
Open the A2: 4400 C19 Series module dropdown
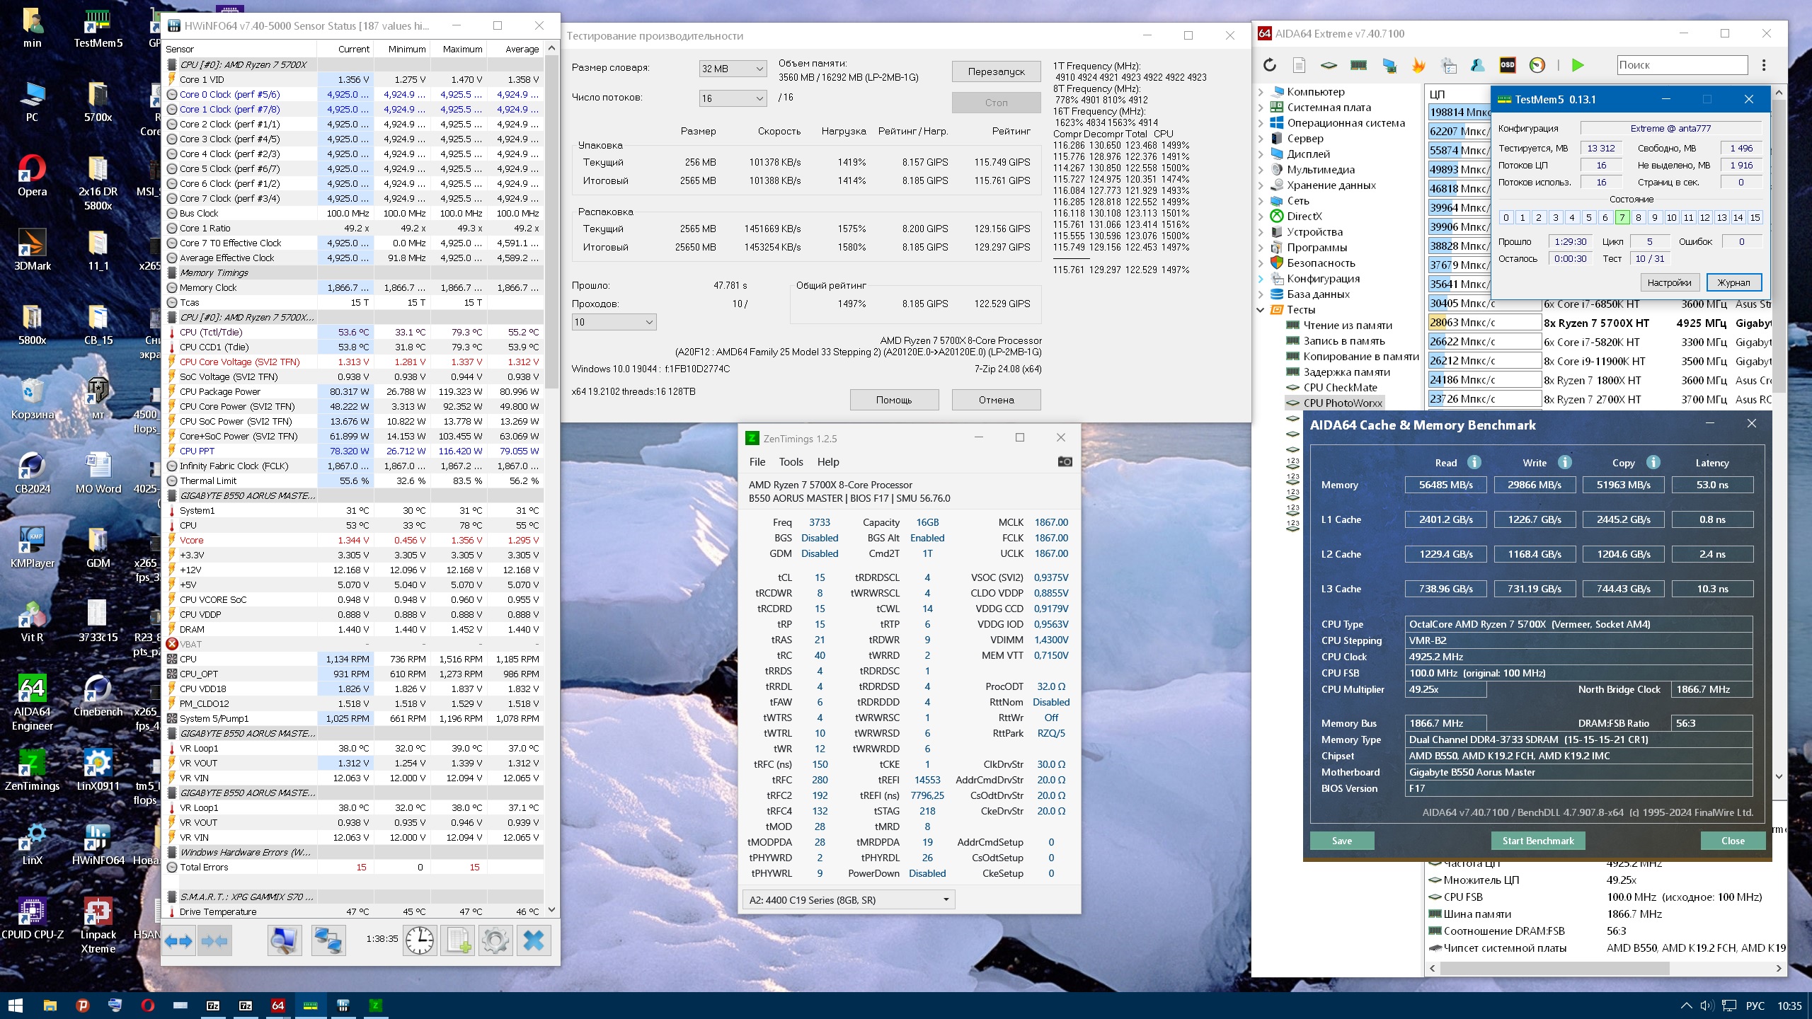click(x=848, y=899)
